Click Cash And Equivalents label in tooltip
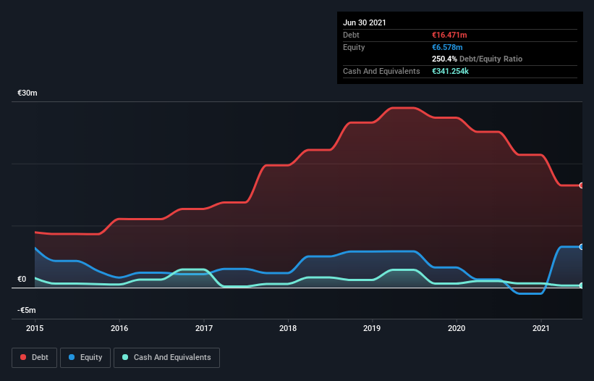The image size is (594, 381). 381,71
